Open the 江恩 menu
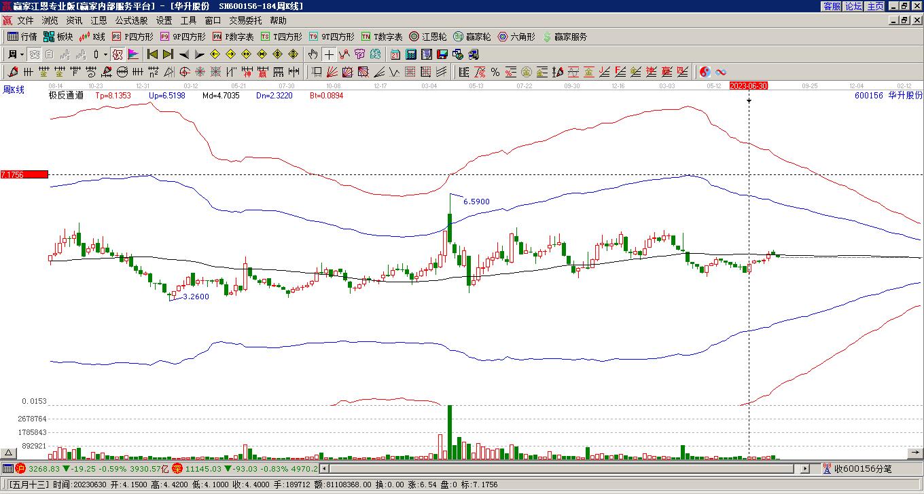Image resolution: width=924 pixels, height=494 pixels. [99, 20]
